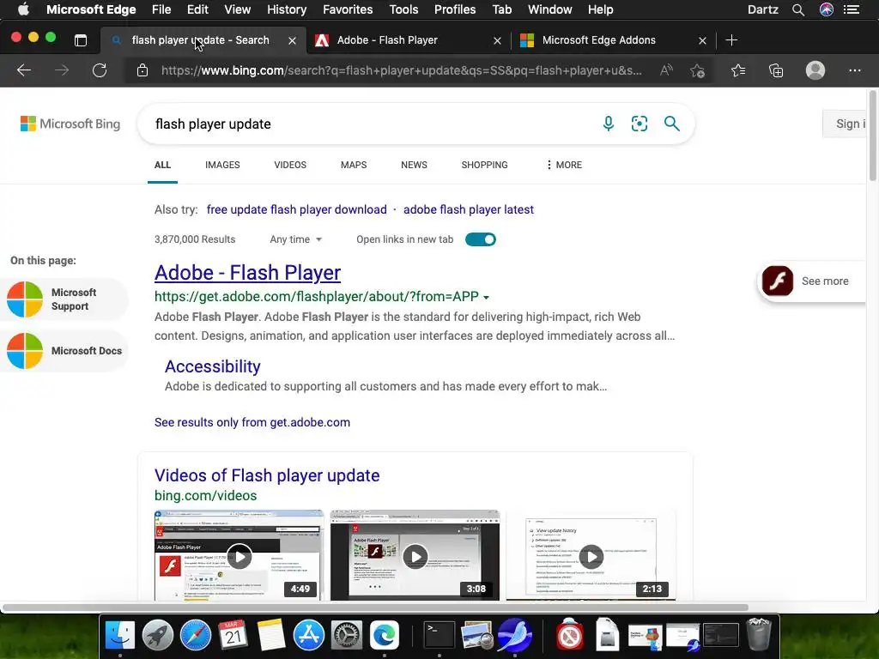
Task: Click the address bar URL
Action: tap(402, 70)
